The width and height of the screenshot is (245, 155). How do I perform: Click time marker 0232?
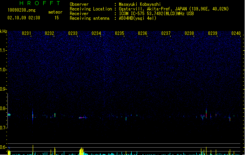pyautogui.click(x=49, y=33)
